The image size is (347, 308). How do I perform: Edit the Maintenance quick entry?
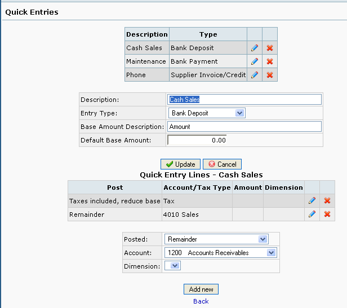(x=255, y=61)
